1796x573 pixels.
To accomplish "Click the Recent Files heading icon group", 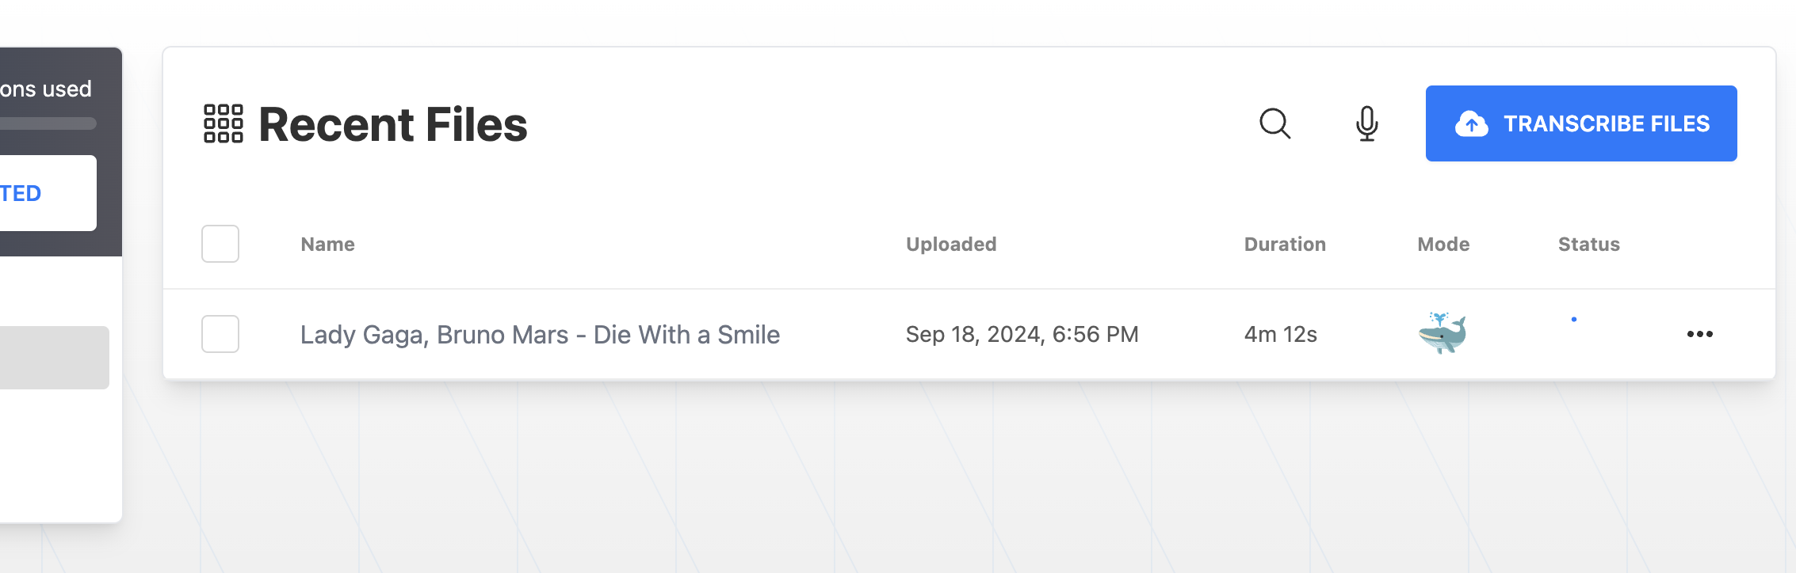I will (223, 124).
